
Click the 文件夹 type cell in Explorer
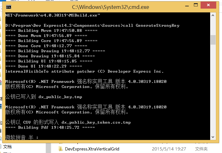tap(201, 149)
